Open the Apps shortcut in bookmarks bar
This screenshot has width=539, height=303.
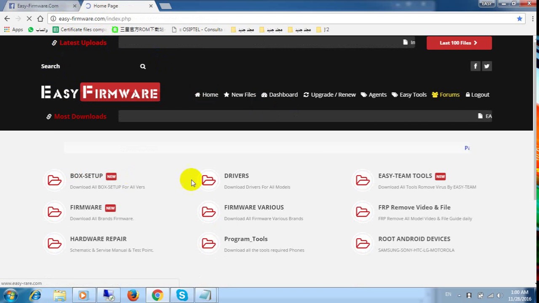pyautogui.click(x=13, y=29)
